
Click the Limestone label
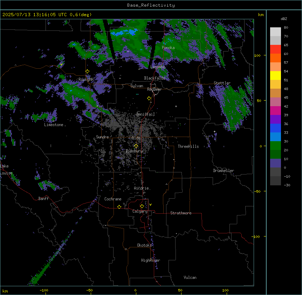coord(54,125)
